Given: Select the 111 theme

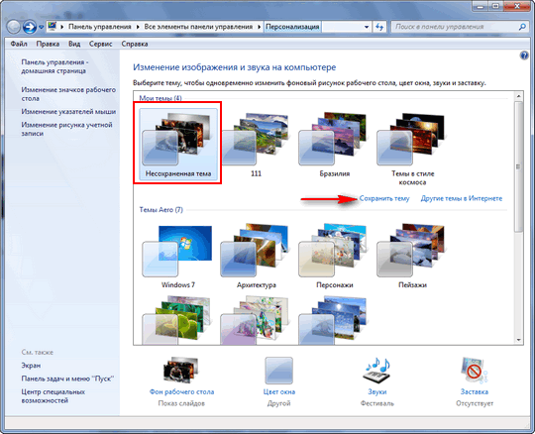Looking at the screenshot, I should pyautogui.click(x=256, y=145).
